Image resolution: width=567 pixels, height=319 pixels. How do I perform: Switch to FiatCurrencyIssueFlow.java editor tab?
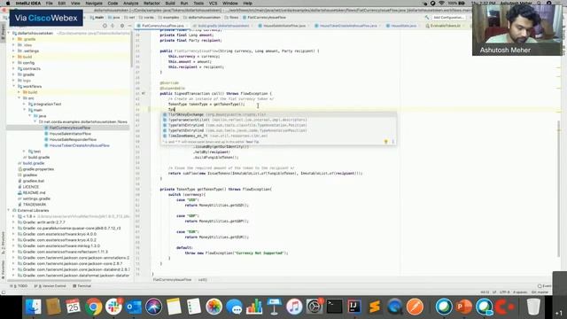[x=162, y=26]
